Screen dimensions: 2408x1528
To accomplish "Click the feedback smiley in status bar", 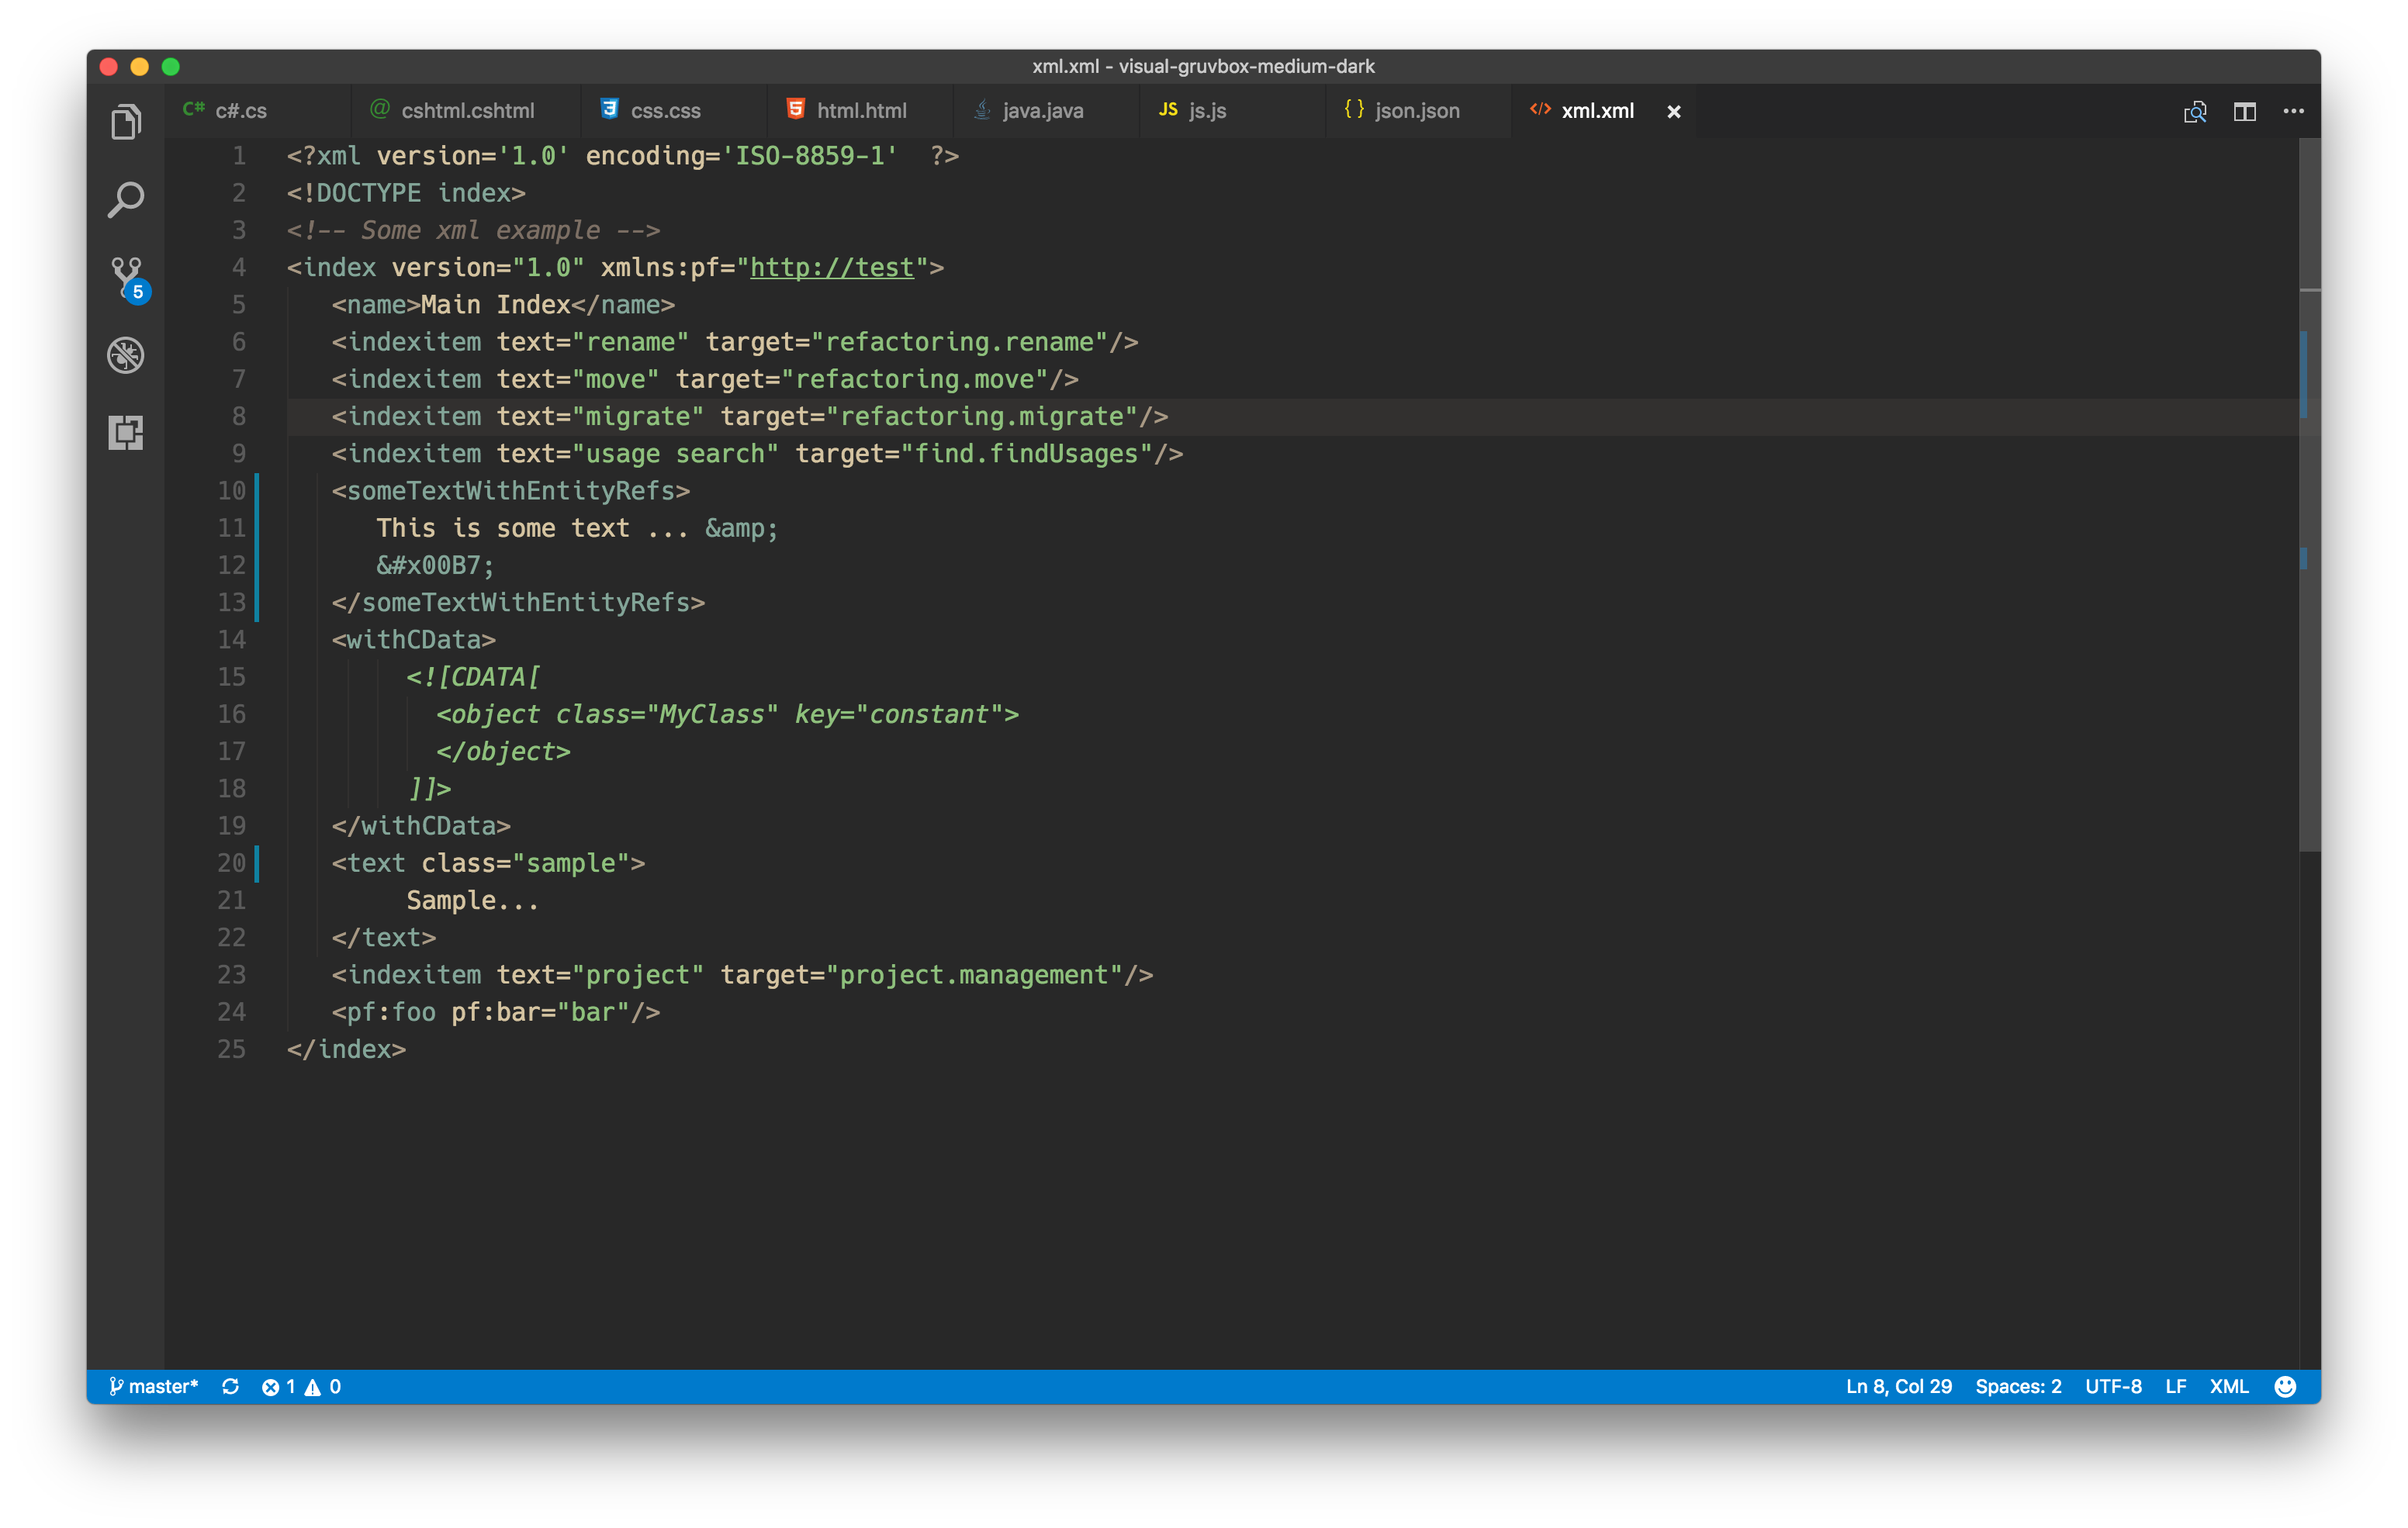I will pyautogui.click(x=2284, y=1386).
